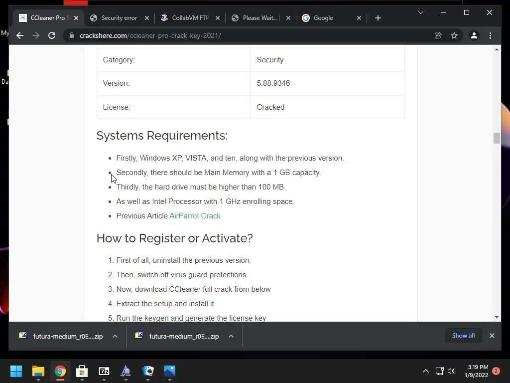Image resolution: width=510 pixels, height=383 pixels.
Task: Click 'How to Register or Activate?' heading
Action: coord(175,238)
